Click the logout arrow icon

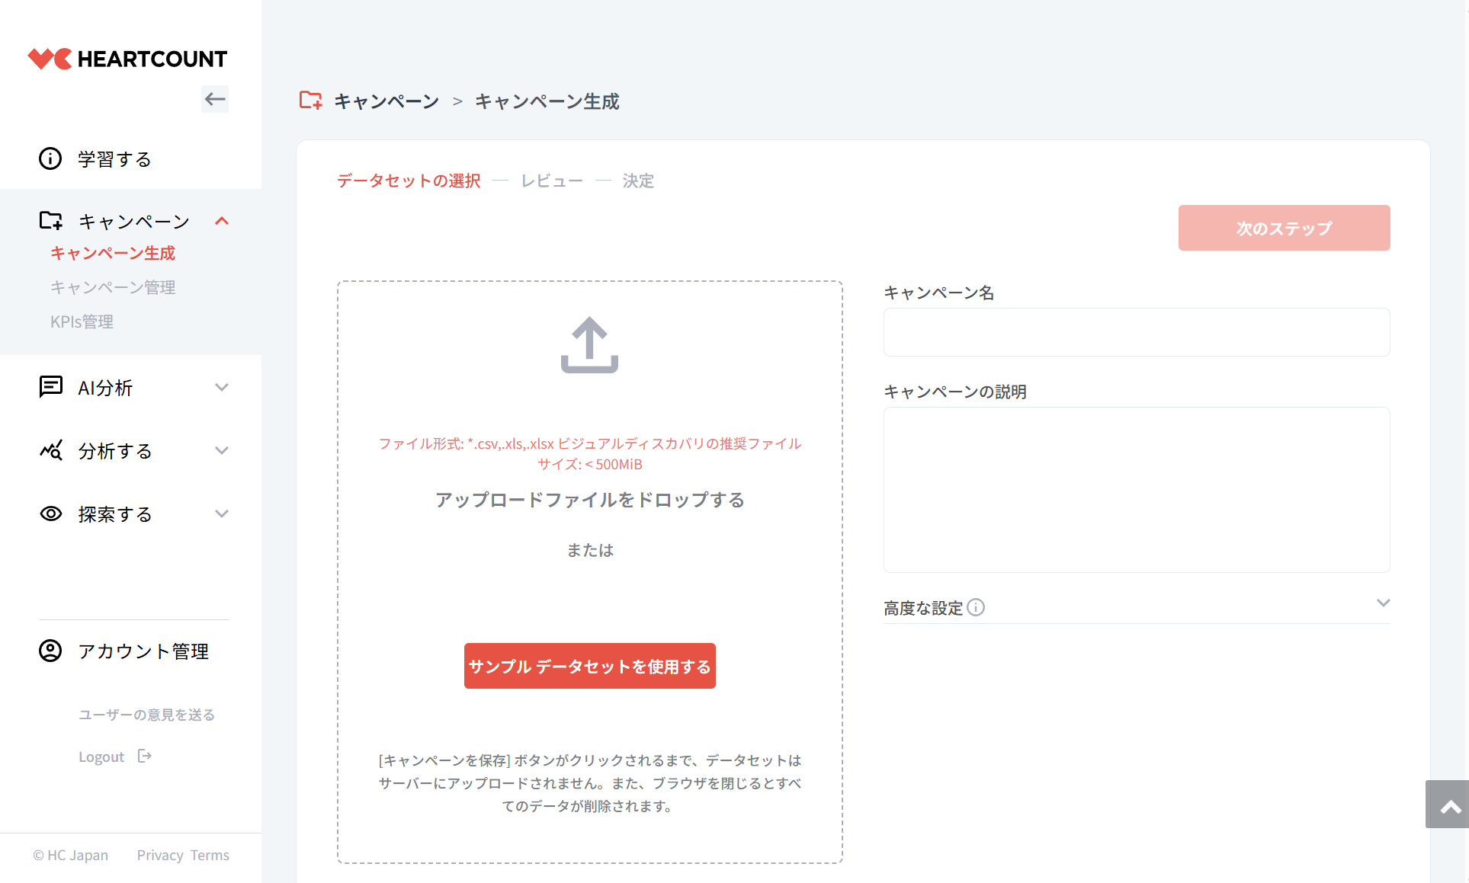tap(145, 756)
